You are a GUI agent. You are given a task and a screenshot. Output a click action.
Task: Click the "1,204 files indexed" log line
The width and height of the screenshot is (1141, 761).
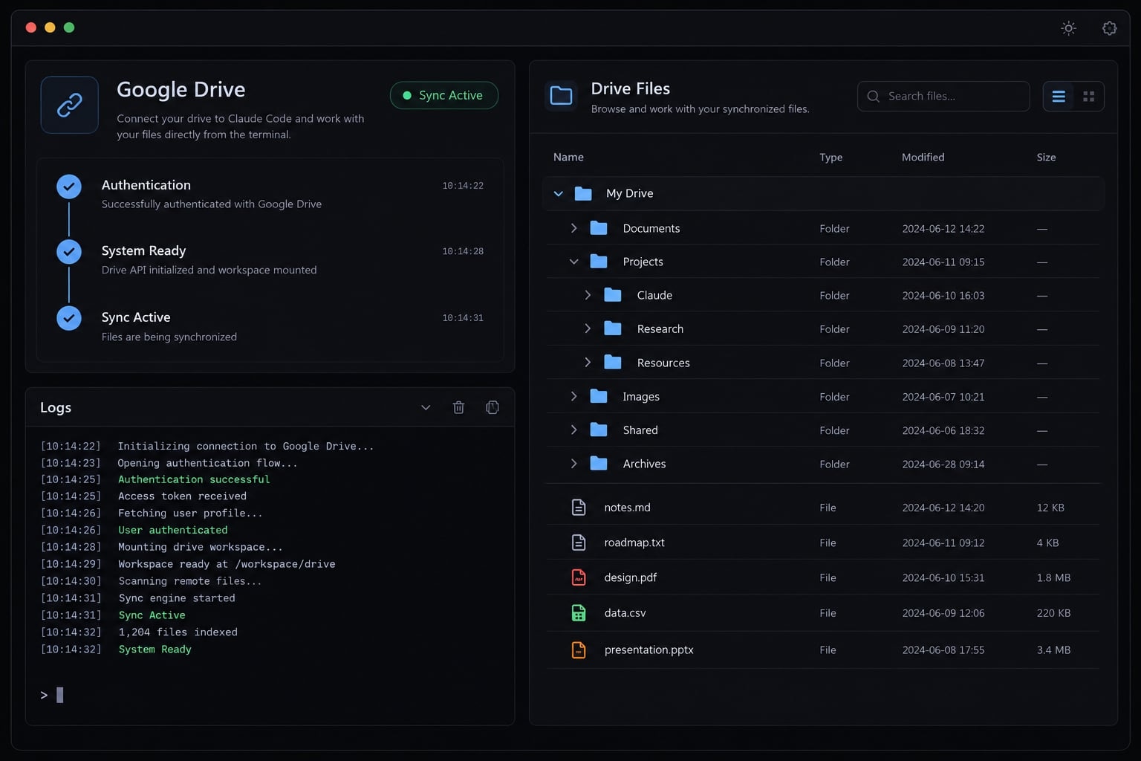coord(178,632)
